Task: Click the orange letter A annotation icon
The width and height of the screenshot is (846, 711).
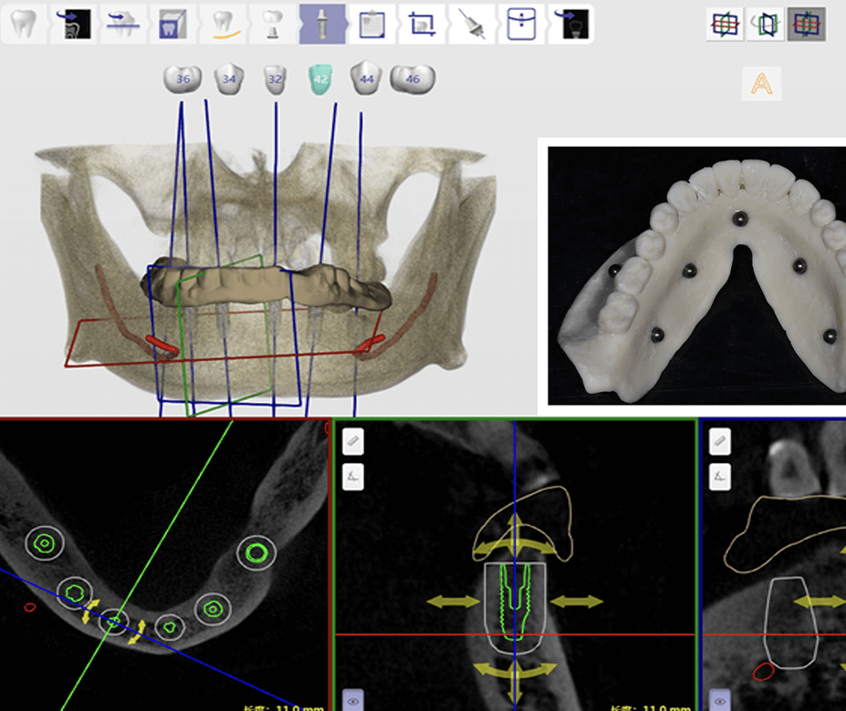Action: pos(761,84)
